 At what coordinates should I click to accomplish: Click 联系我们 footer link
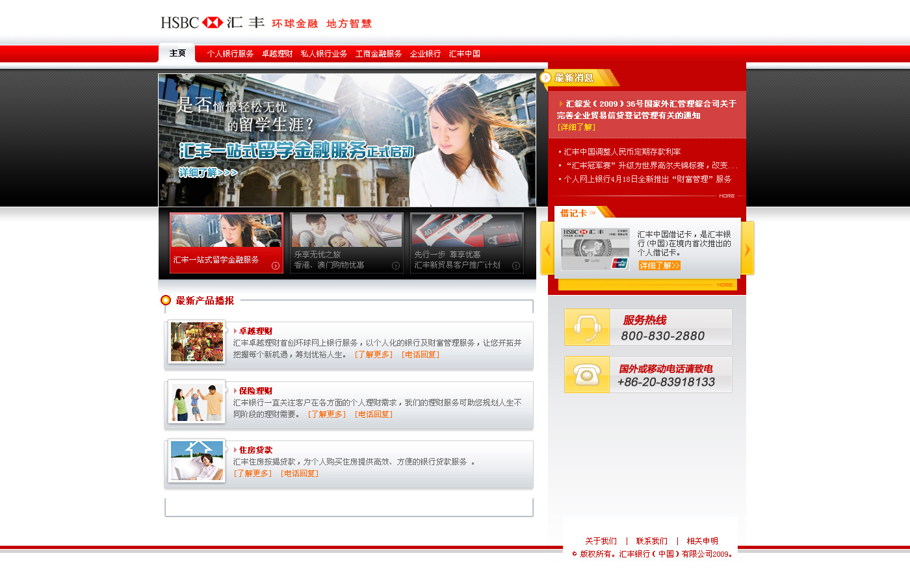651,541
